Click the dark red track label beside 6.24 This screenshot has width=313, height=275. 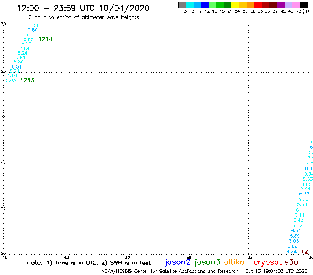click(x=307, y=252)
